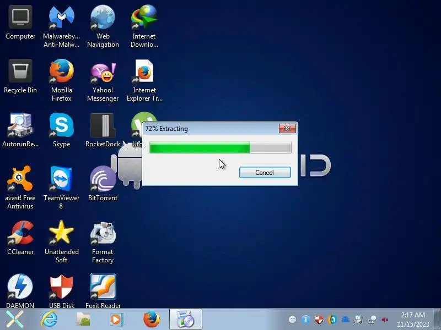Open the Recycle Bin
The width and height of the screenshot is (441, 330).
[20, 76]
